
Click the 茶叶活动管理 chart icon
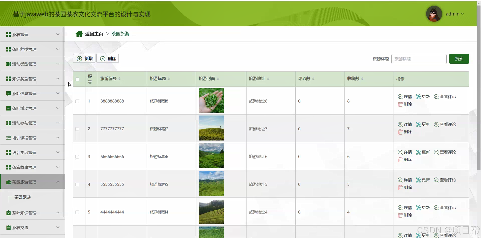[x=9, y=108]
